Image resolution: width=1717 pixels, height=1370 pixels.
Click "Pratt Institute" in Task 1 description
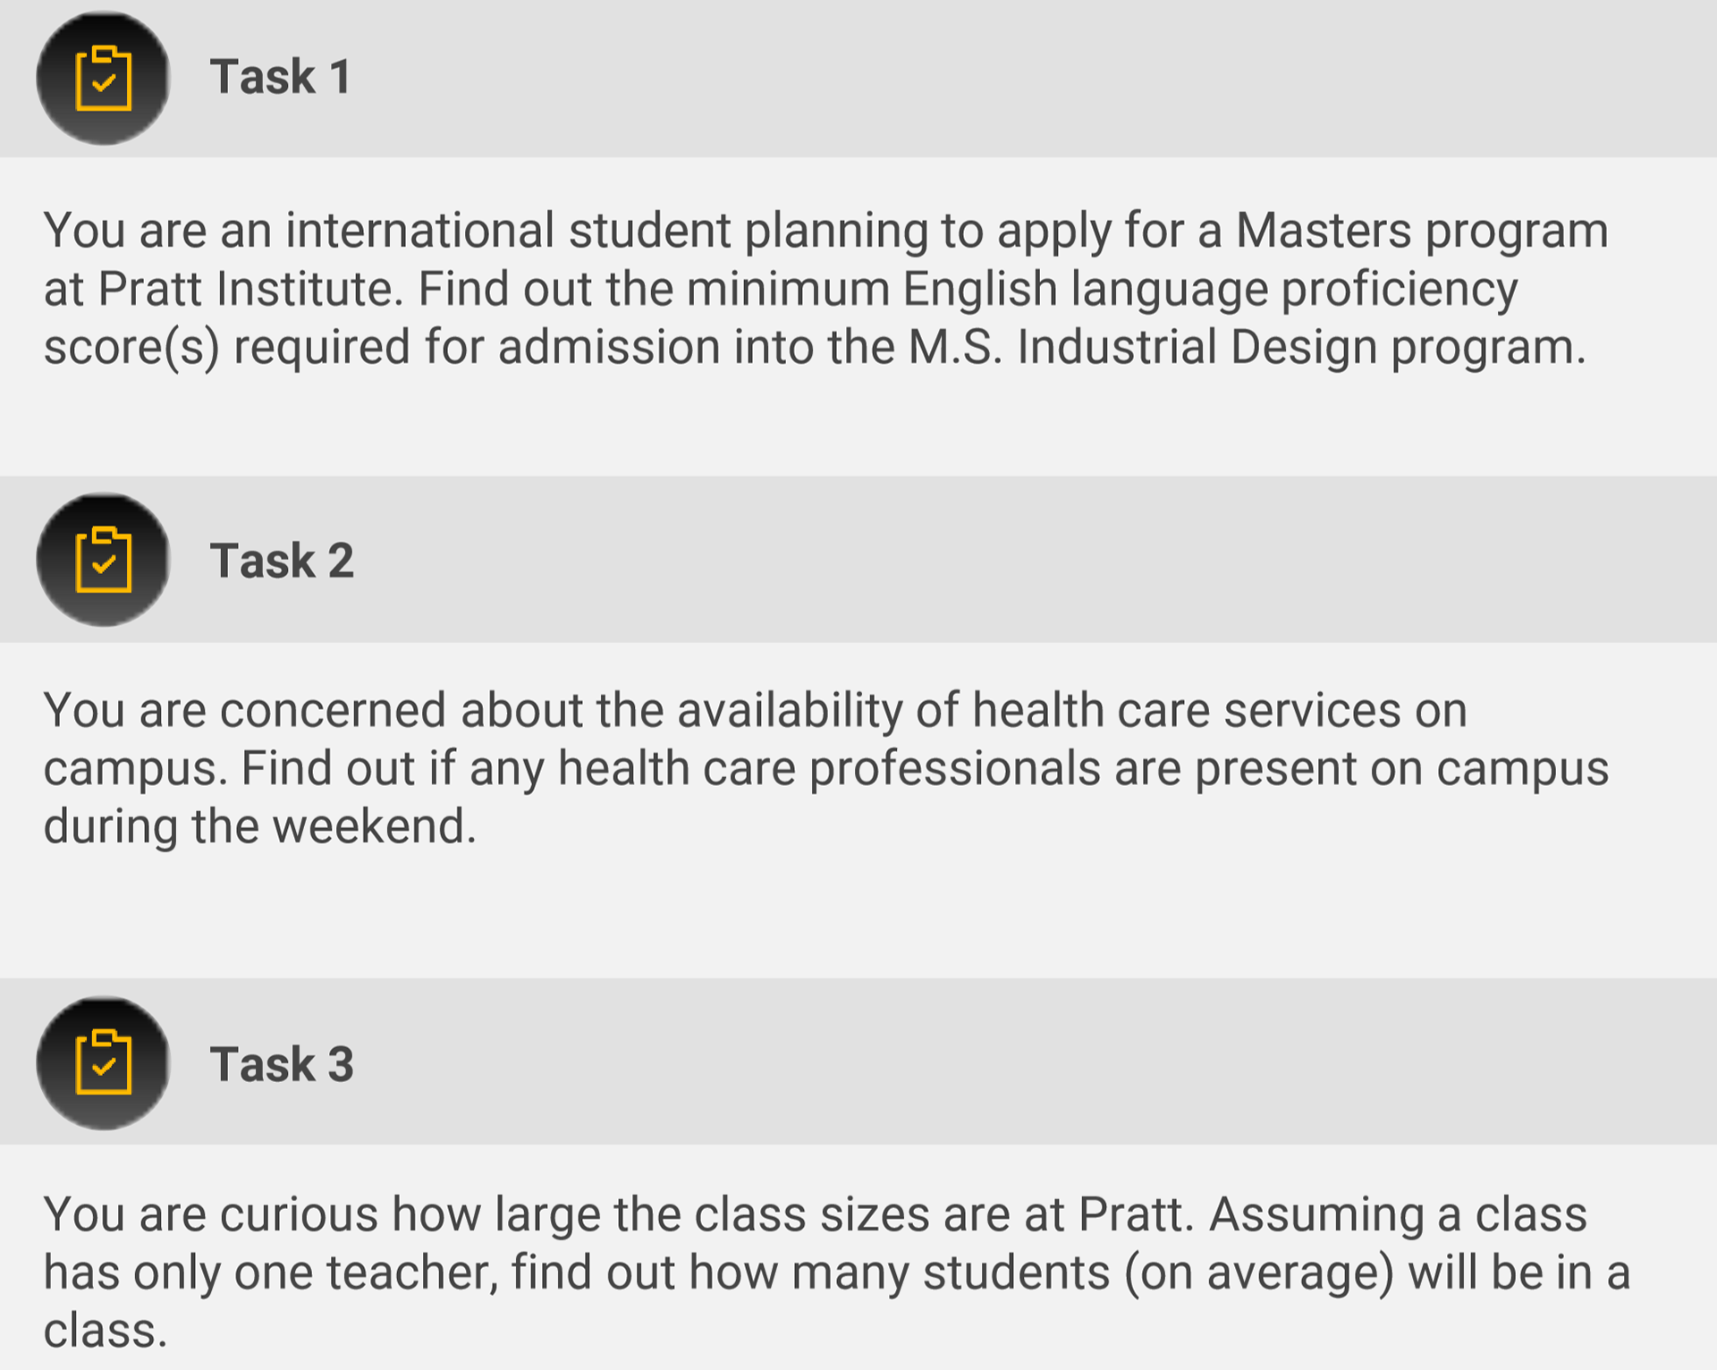(250, 289)
